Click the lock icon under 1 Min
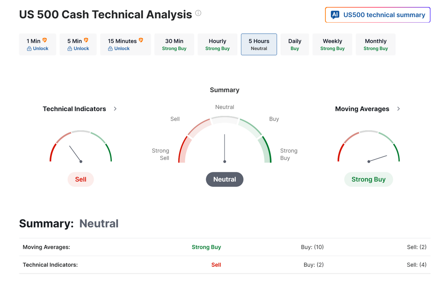 pyautogui.click(x=29, y=48)
